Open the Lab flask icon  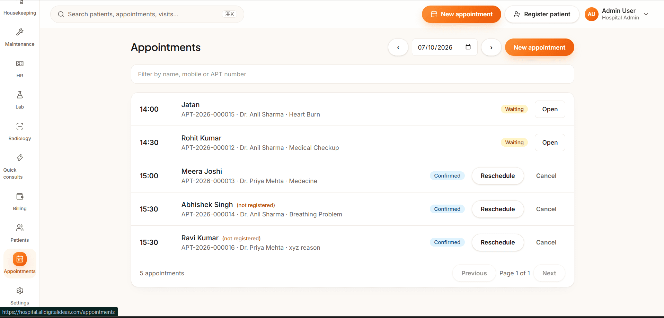coord(20,95)
